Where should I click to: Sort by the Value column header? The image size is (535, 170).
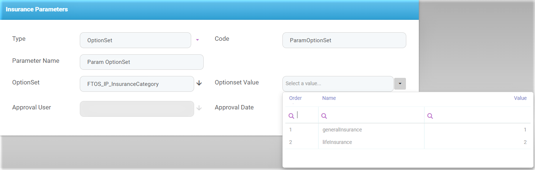[520, 98]
